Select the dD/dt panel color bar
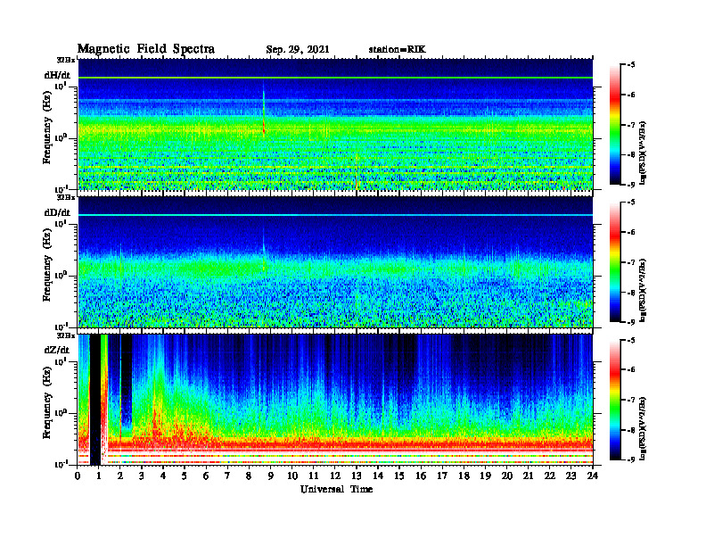The width and height of the screenshot is (706, 546). pyautogui.click(x=614, y=262)
